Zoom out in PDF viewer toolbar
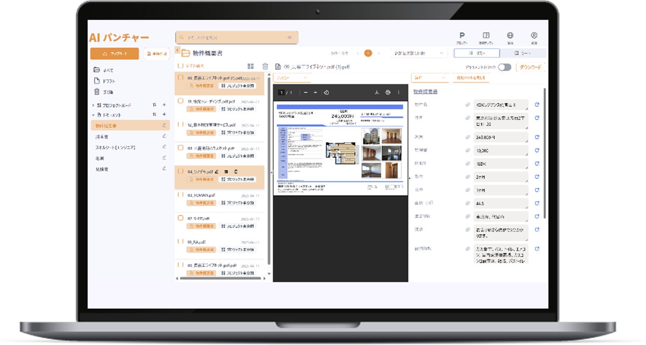 coord(305,93)
